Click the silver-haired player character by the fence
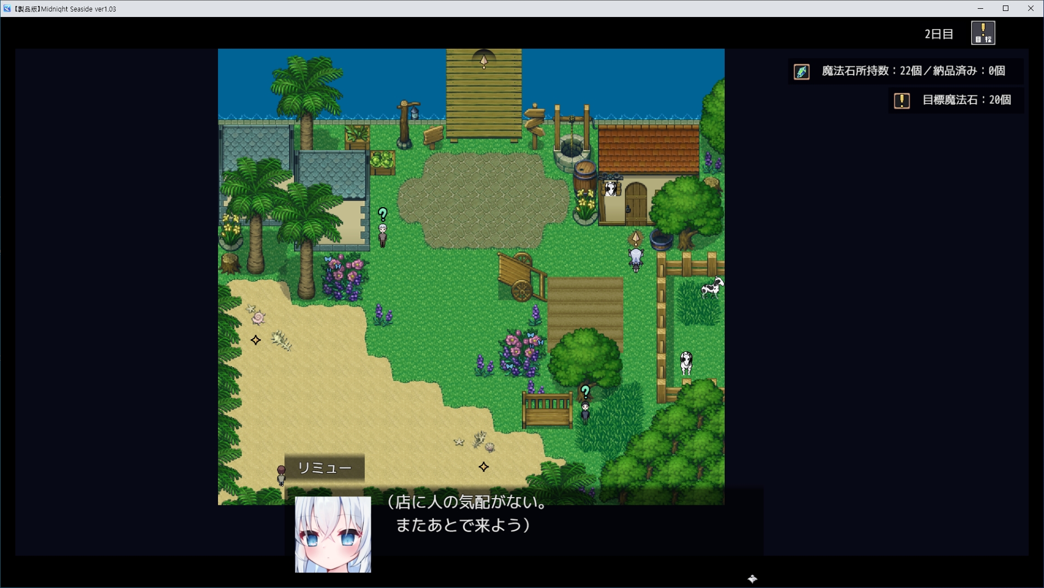 [635, 260]
